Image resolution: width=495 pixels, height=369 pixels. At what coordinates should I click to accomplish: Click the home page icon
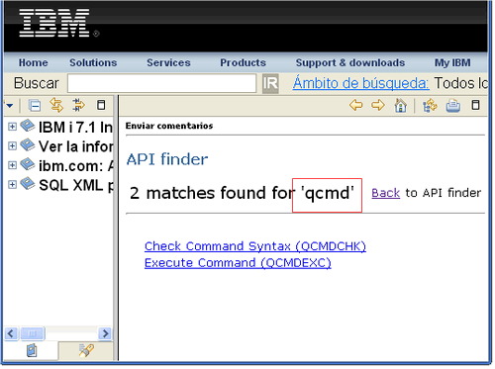click(x=400, y=106)
